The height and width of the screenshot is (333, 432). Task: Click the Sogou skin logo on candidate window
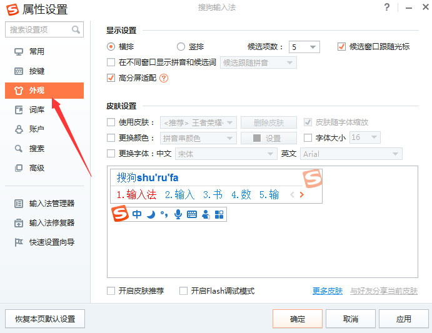tap(313, 179)
